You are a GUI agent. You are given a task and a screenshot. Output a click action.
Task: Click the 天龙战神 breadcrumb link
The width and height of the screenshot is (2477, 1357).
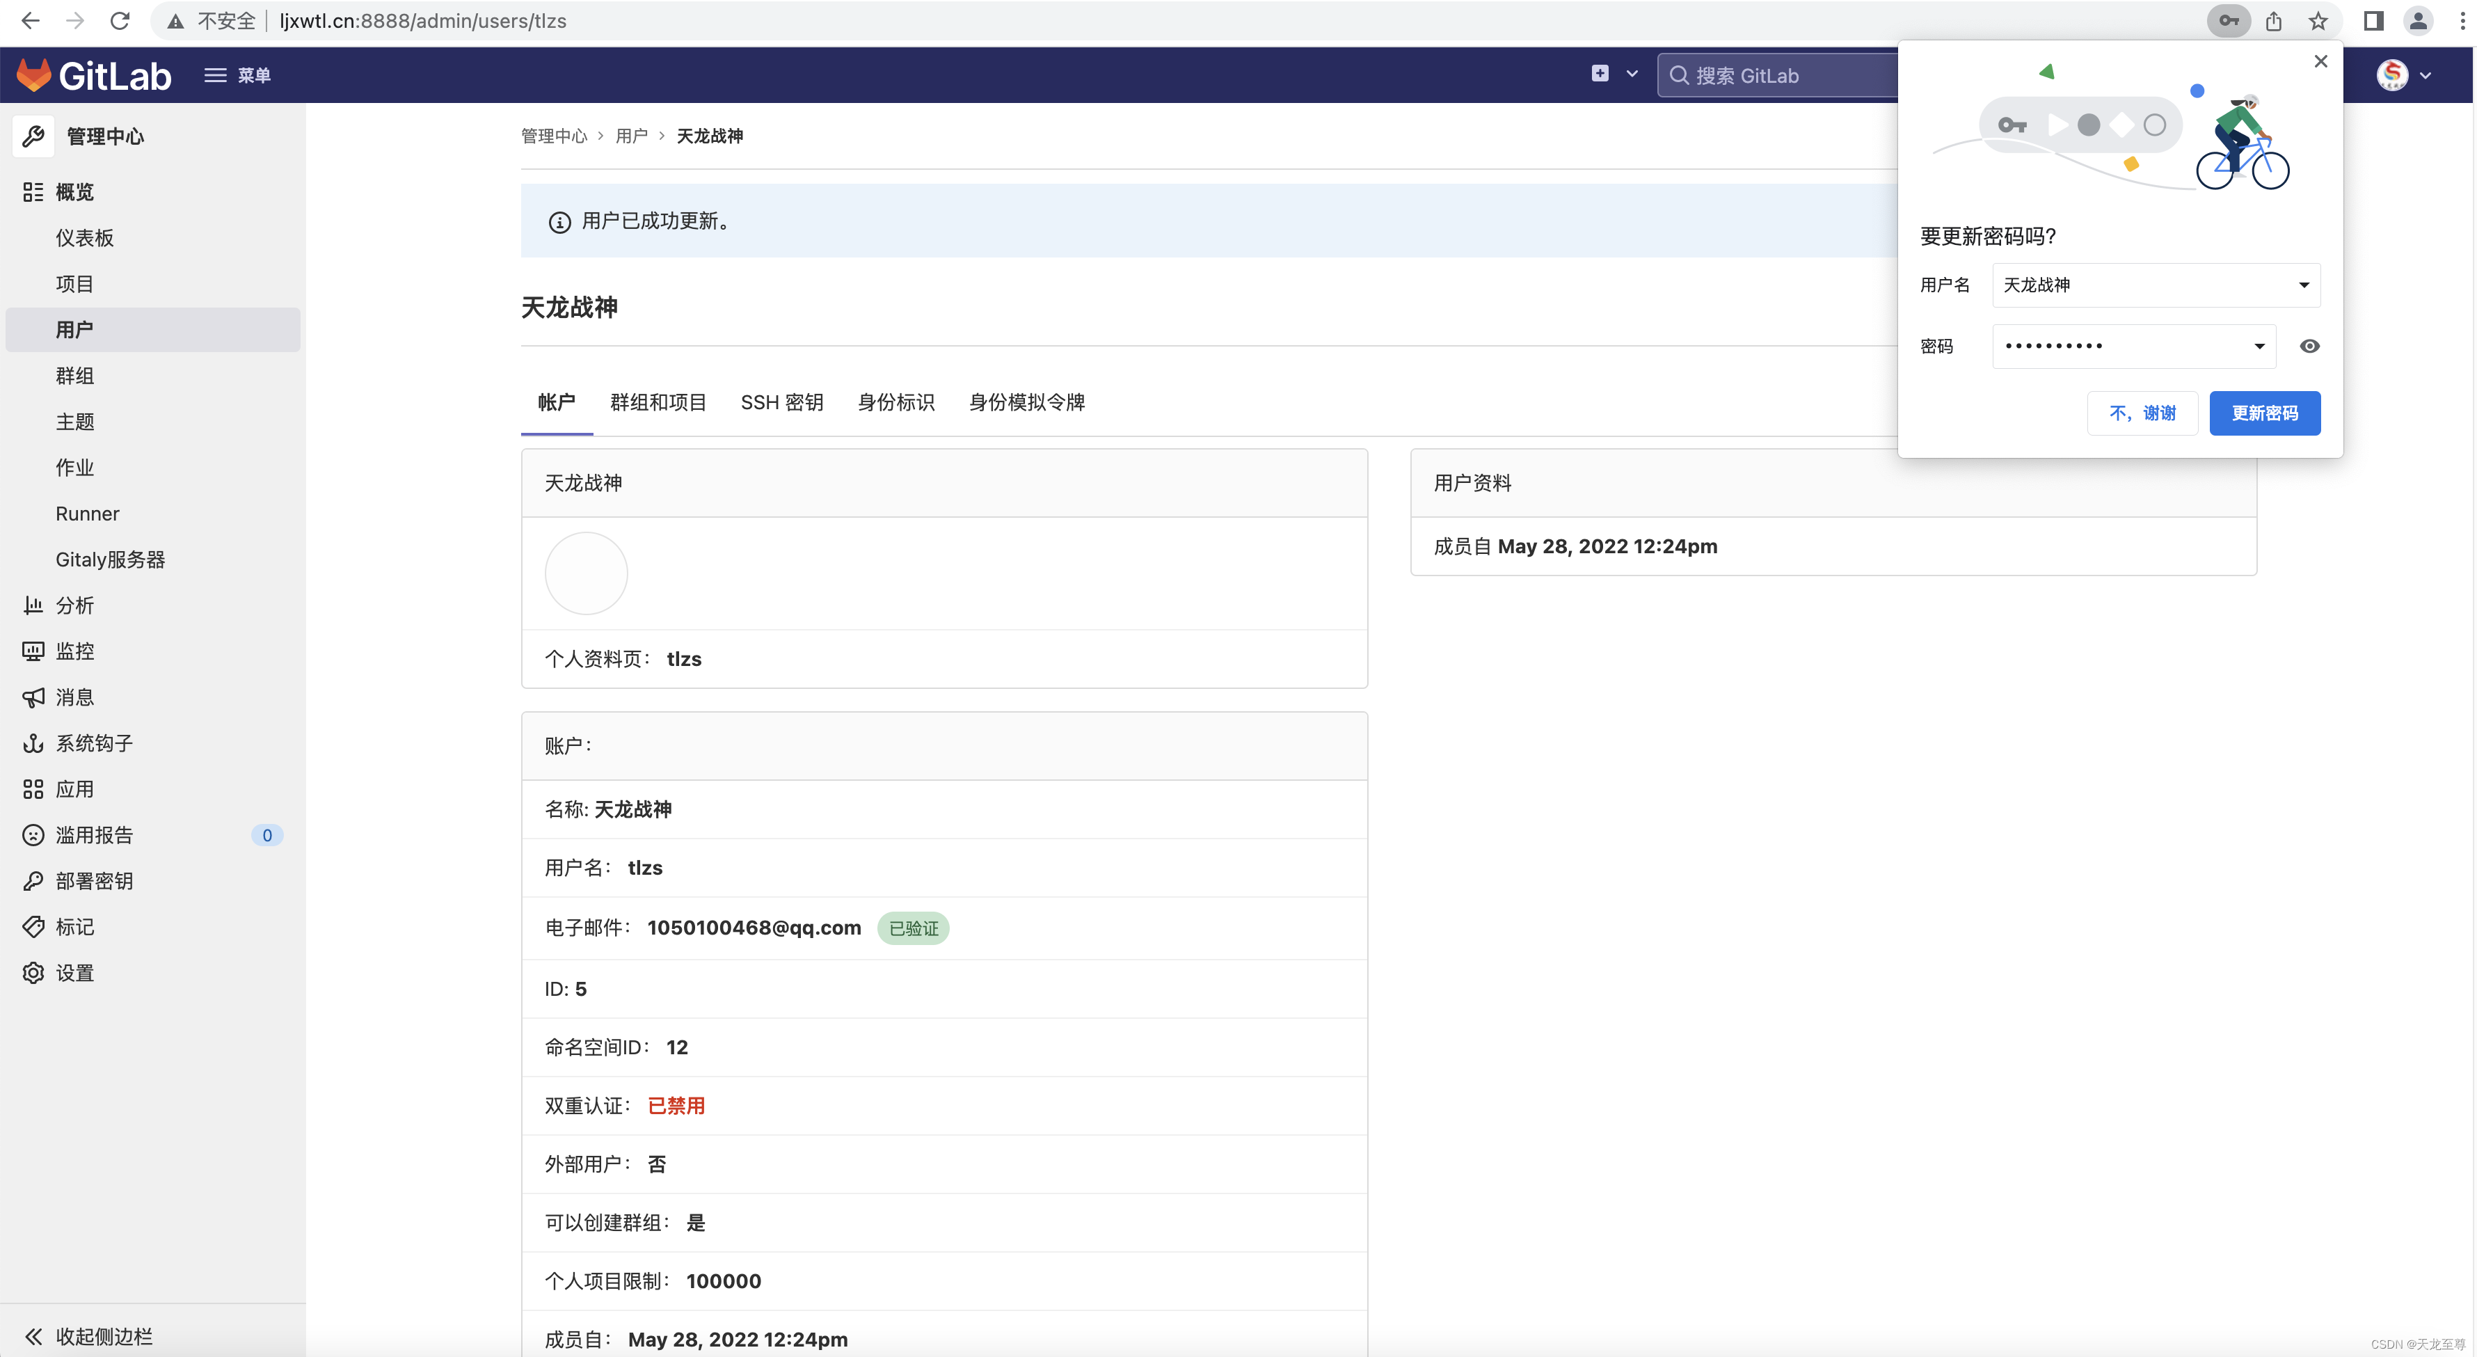coord(710,136)
